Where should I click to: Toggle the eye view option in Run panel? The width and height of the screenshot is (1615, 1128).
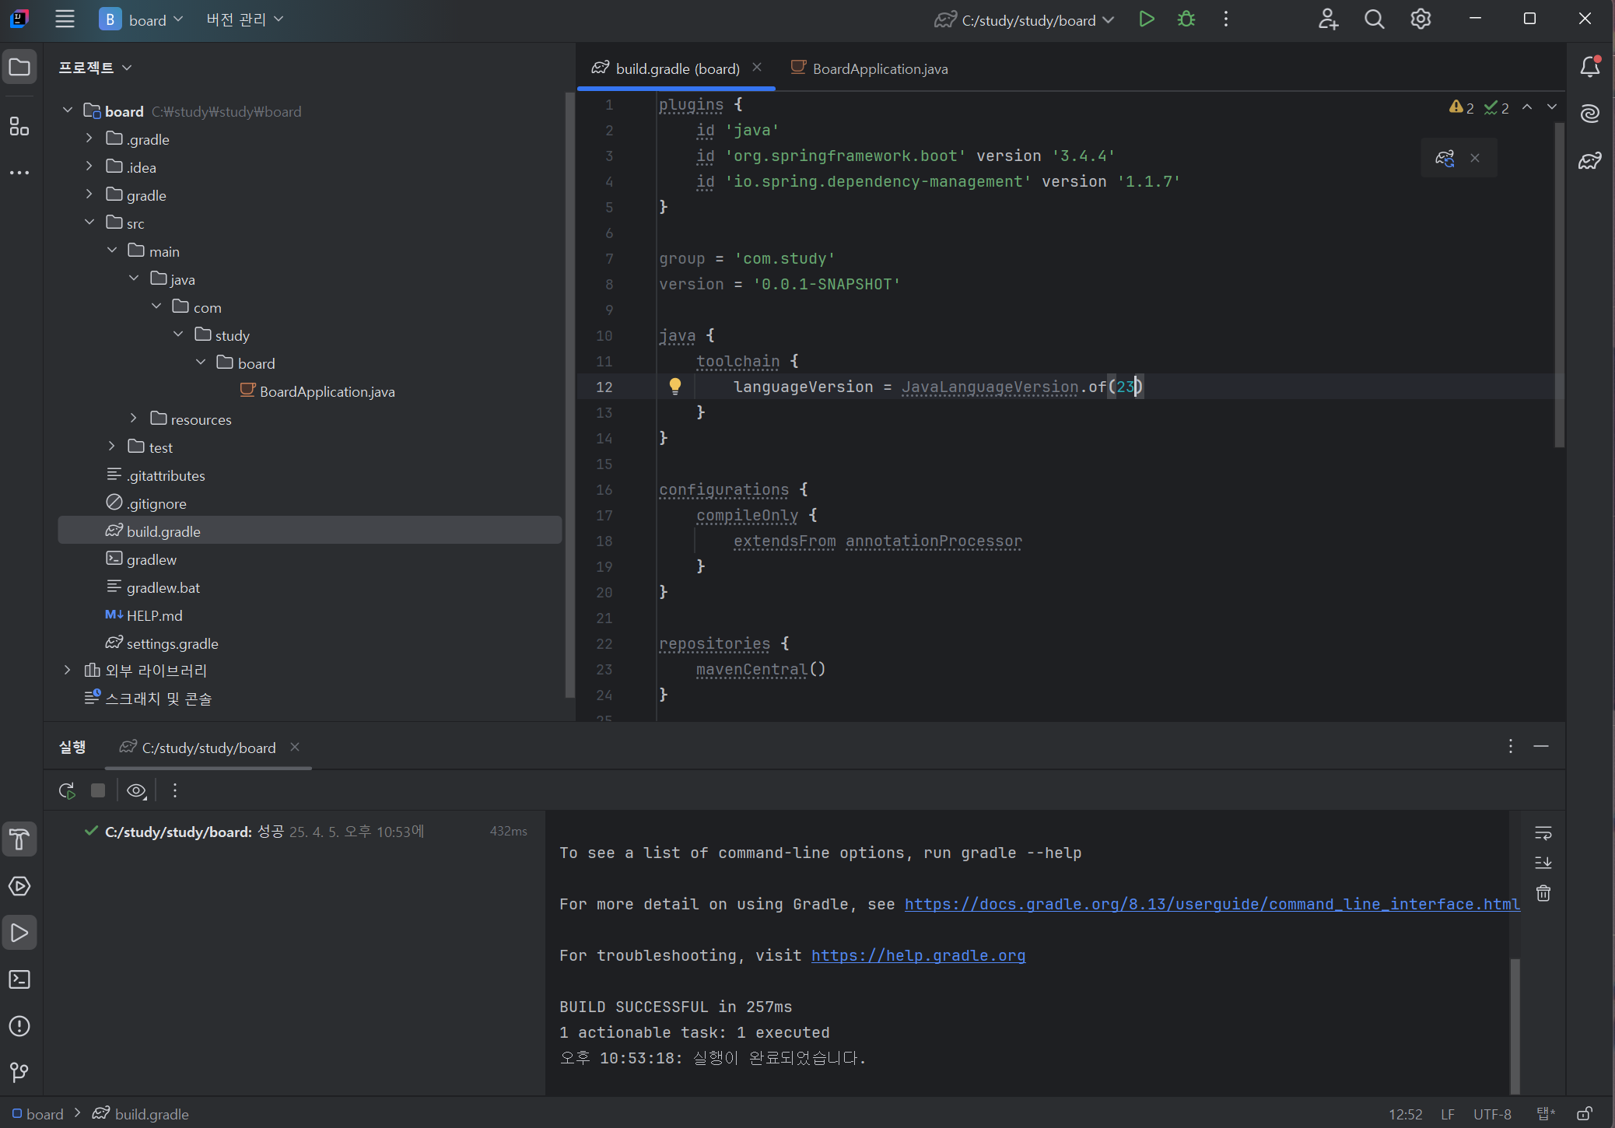136,791
